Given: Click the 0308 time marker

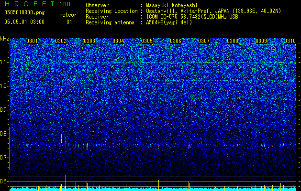Looking at the screenshot, I should pyautogui.click(x=233, y=41).
